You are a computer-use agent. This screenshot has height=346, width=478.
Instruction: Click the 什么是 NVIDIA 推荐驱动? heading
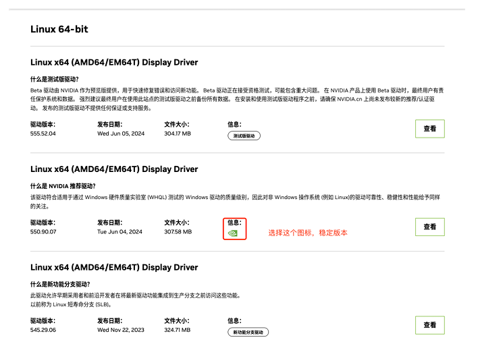point(63,186)
